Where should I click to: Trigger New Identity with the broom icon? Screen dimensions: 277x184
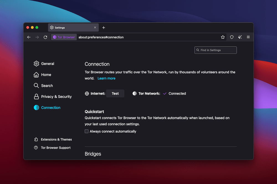[x=240, y=37]
